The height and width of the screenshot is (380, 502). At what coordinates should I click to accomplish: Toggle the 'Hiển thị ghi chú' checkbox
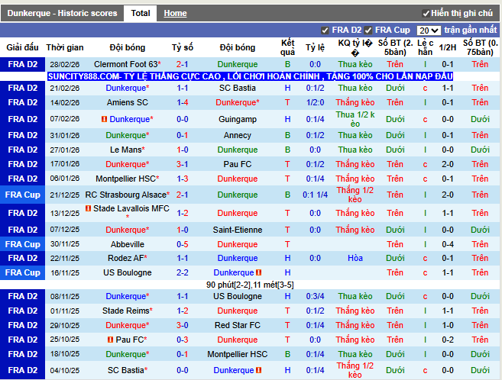coord(426,14)
